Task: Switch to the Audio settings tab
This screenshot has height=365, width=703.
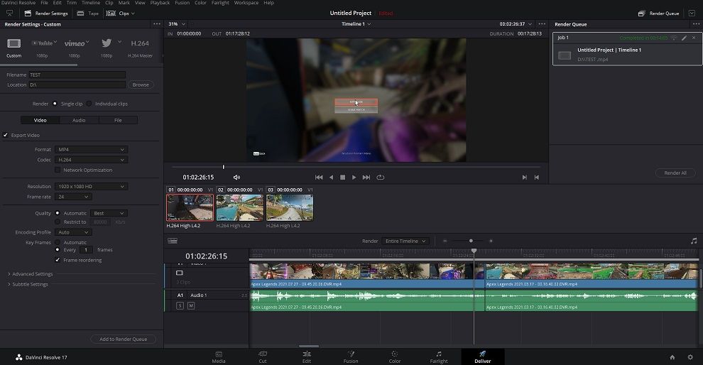Action: 79,120
